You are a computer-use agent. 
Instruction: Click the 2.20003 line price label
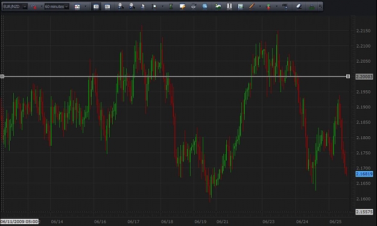364,77
